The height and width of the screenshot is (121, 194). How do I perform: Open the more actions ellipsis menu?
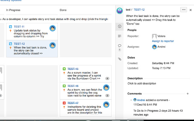[183, 10]
